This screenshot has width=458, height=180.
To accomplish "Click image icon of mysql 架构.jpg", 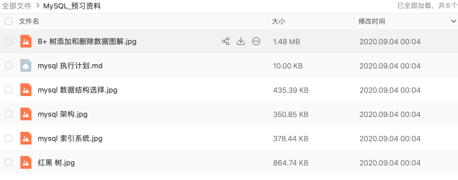I will (26, 114).
